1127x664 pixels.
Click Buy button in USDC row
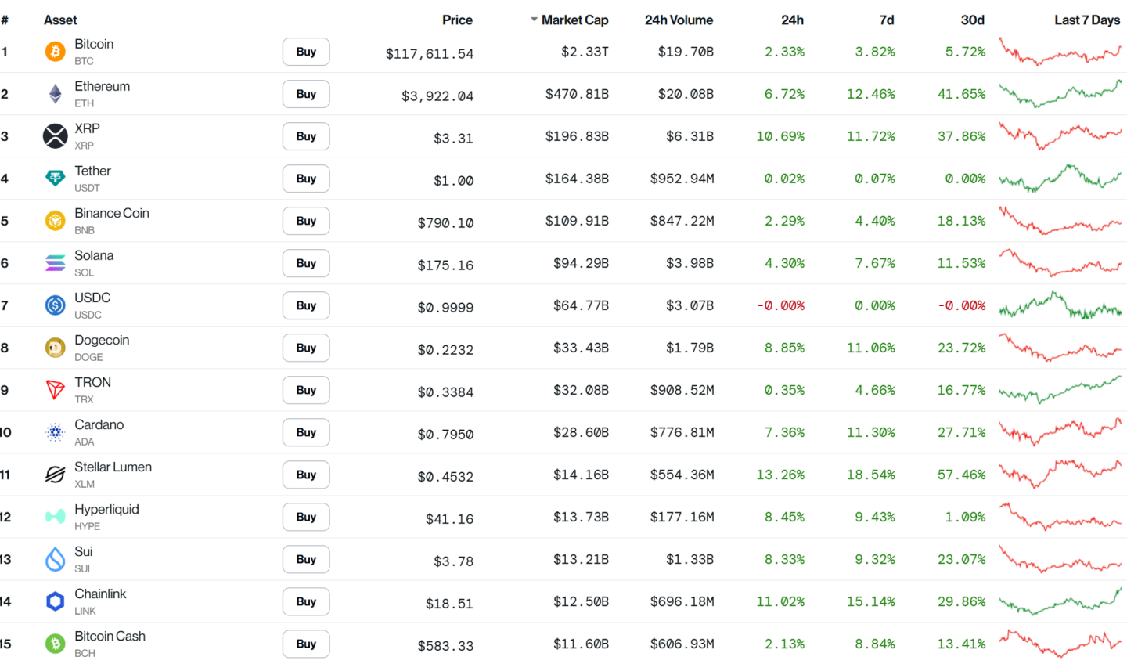306,305
